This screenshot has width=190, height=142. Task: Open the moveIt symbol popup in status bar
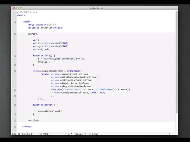point(131,134)
